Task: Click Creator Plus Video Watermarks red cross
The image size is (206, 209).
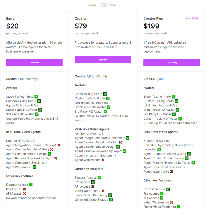Action: pos(172,202)
